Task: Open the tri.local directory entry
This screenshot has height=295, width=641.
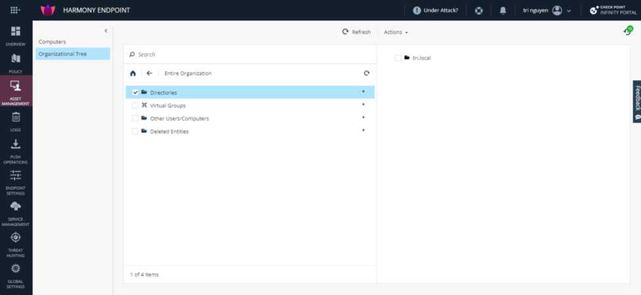Action: click(422, 58)
